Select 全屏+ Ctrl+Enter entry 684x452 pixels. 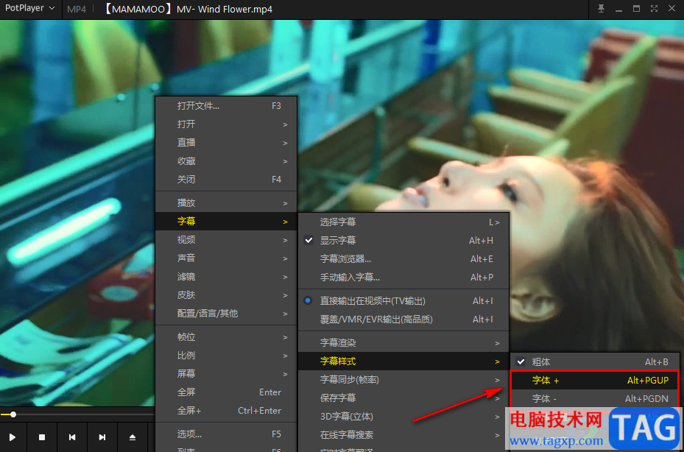click(x=226, y=411)
